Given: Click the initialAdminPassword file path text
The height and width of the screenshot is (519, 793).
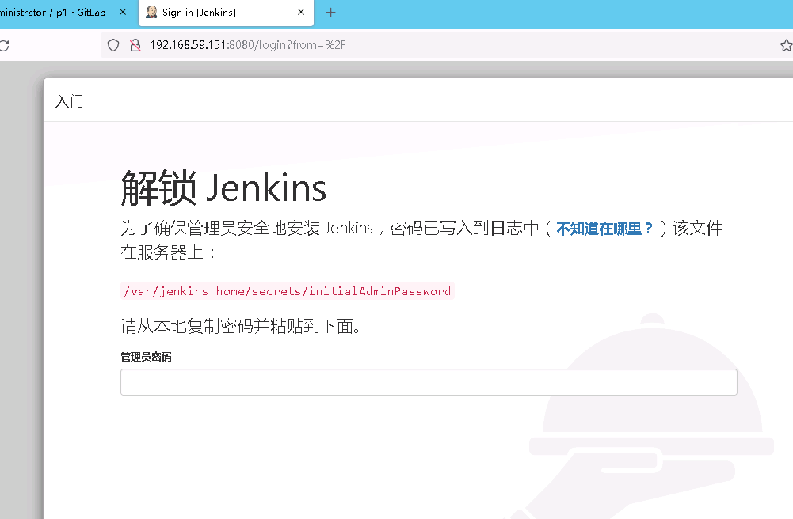Looking at the screenshot, I should click(288, 291).
